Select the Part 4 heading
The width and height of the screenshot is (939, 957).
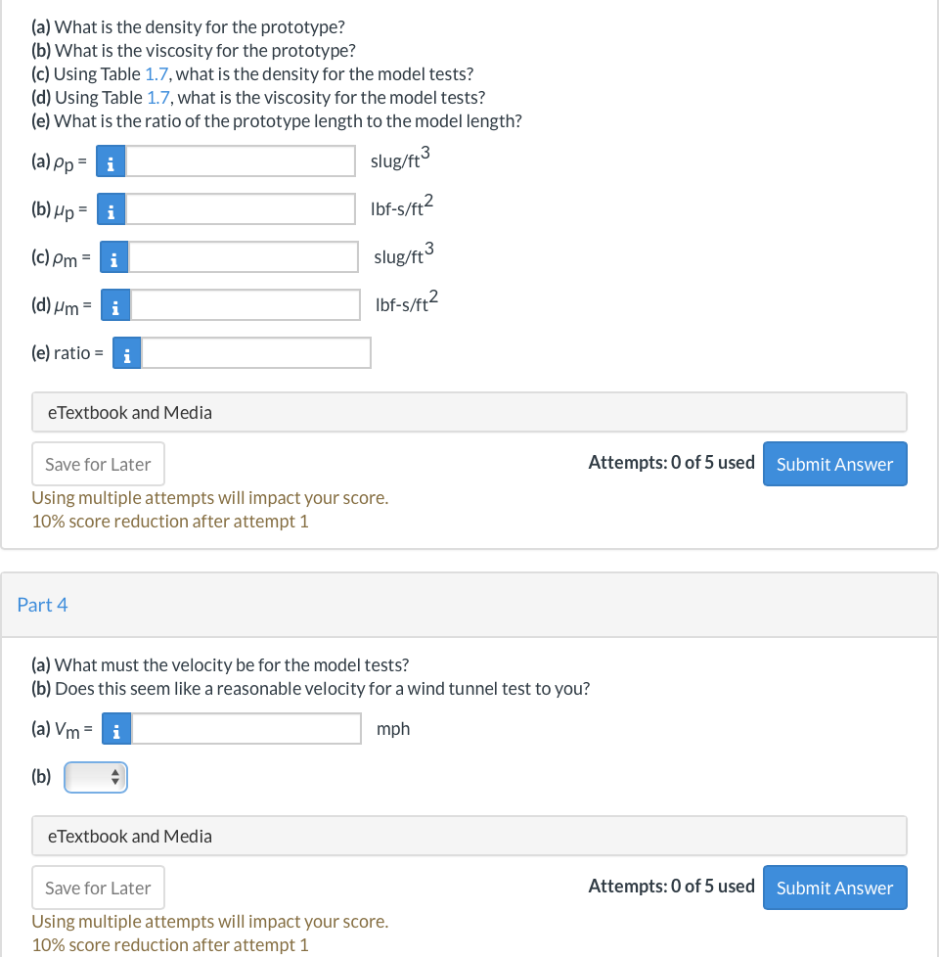click(x=43, y=605)
